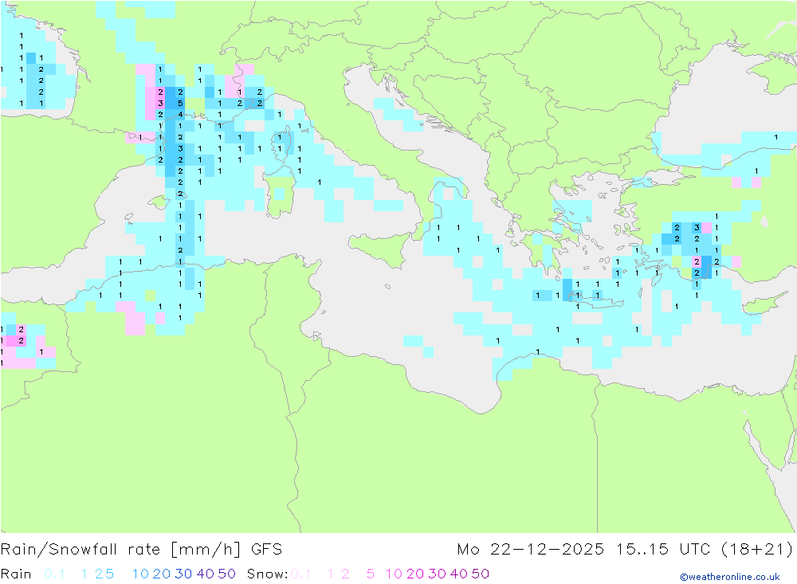The height and width of the screenshot is (584, 797).
Task: Click the "Rain/Snowfall rate [mm/h]" title text
Action: pyautogui.click(x=120, y=550)
